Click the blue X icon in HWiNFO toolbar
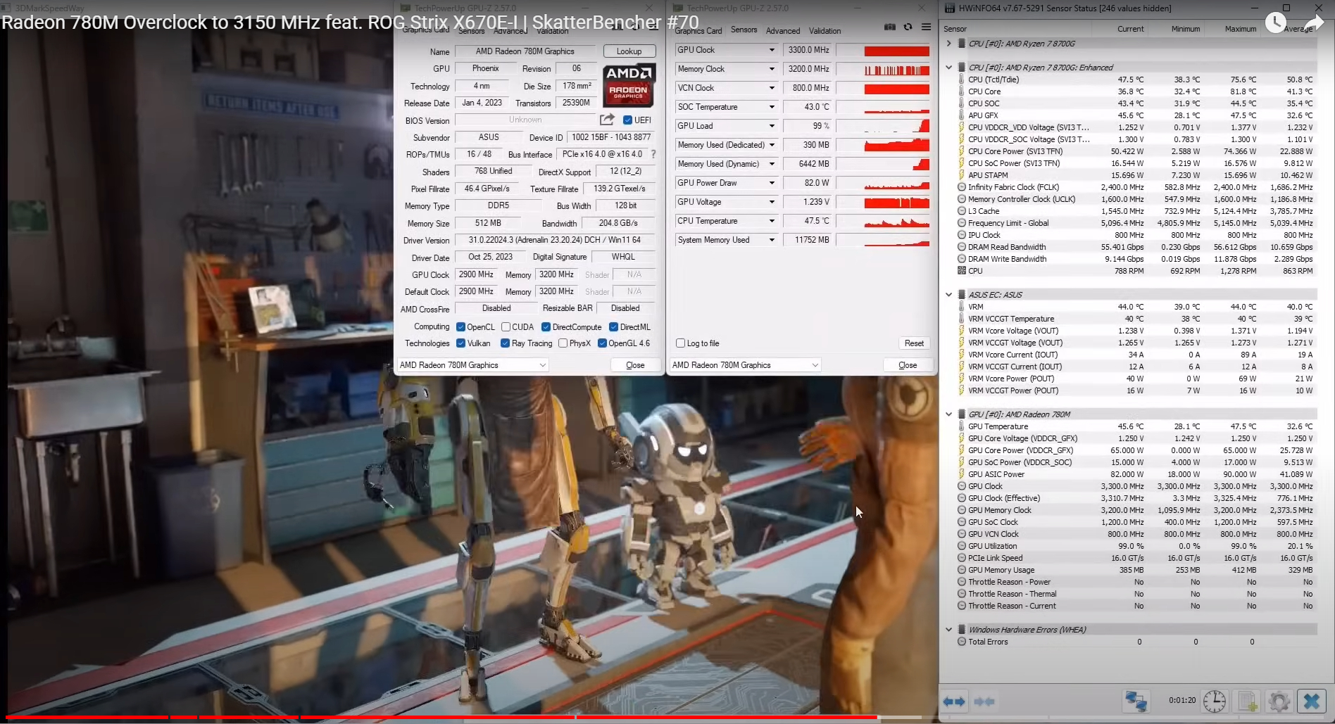 (1311, 701)
